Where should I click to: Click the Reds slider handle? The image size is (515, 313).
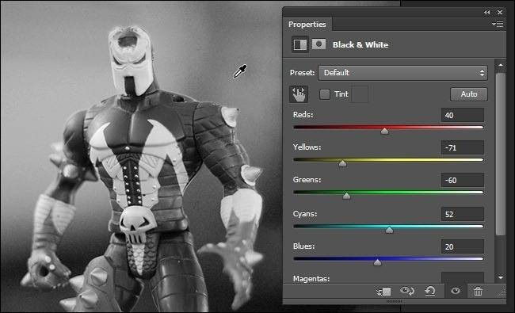[x=384, y=131]
